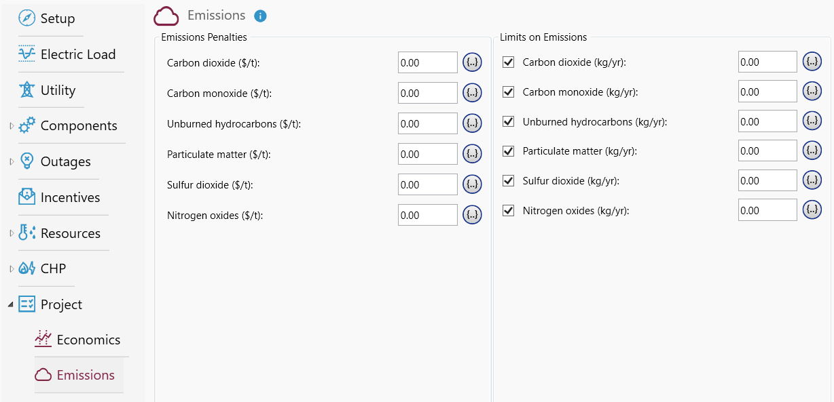Select the CHP sidebar item
Image resolution: width=834 pixels, height=402 pixels.
coord(53,268)
